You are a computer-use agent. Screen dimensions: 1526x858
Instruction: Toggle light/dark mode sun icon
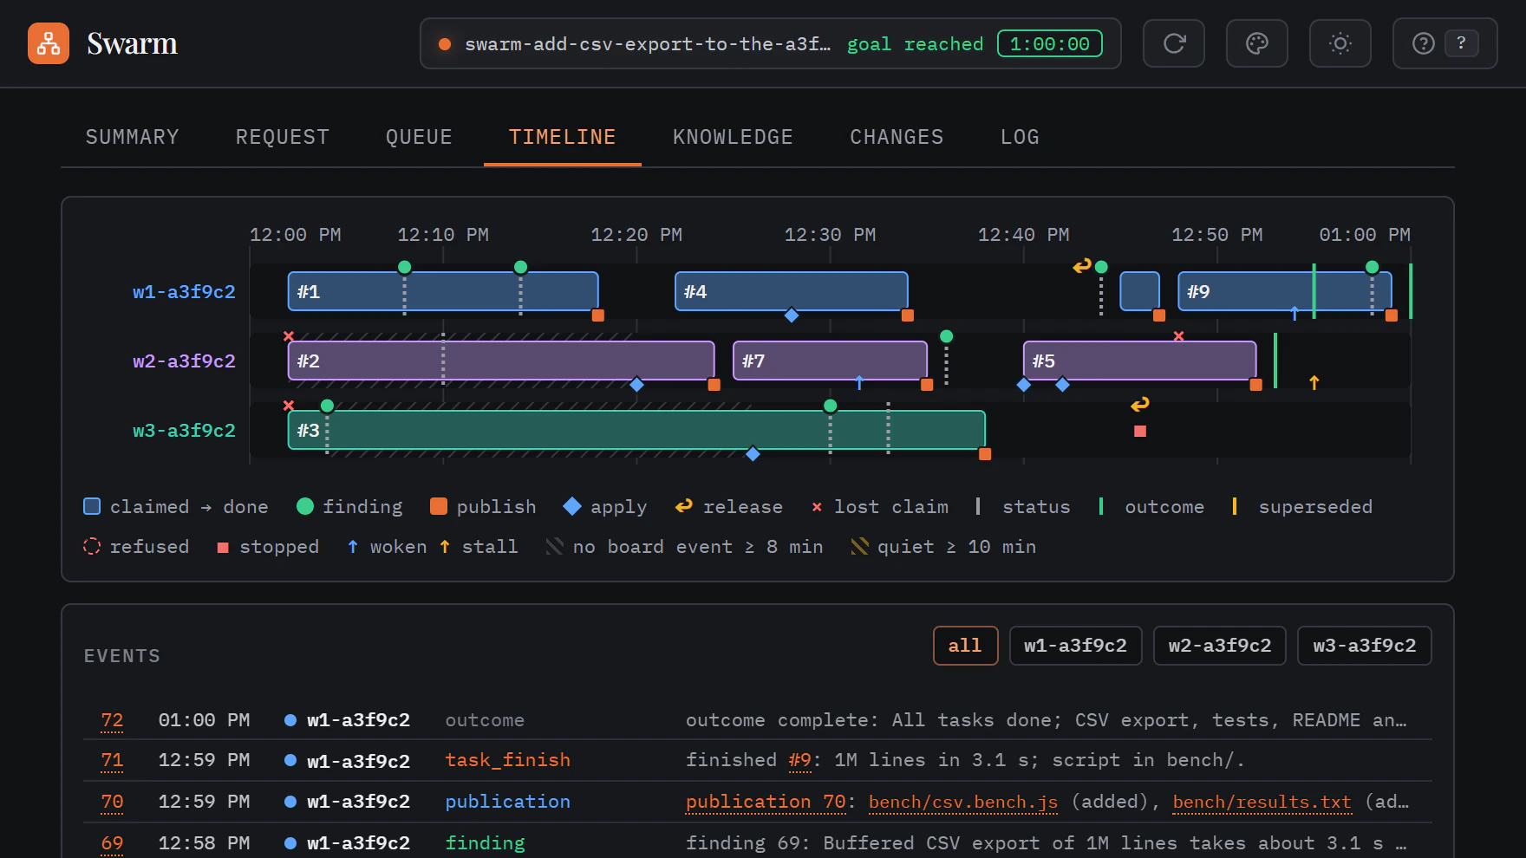(1340, 43)
